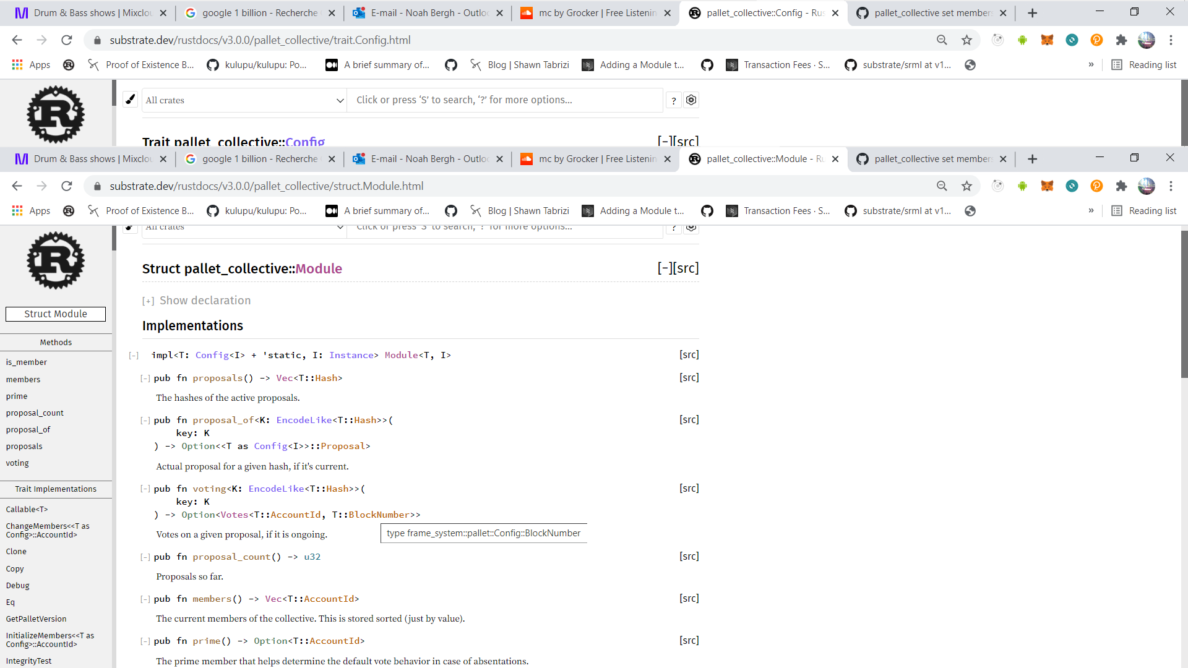Click BlockNumber type link in voting signature

pos(379,515)
